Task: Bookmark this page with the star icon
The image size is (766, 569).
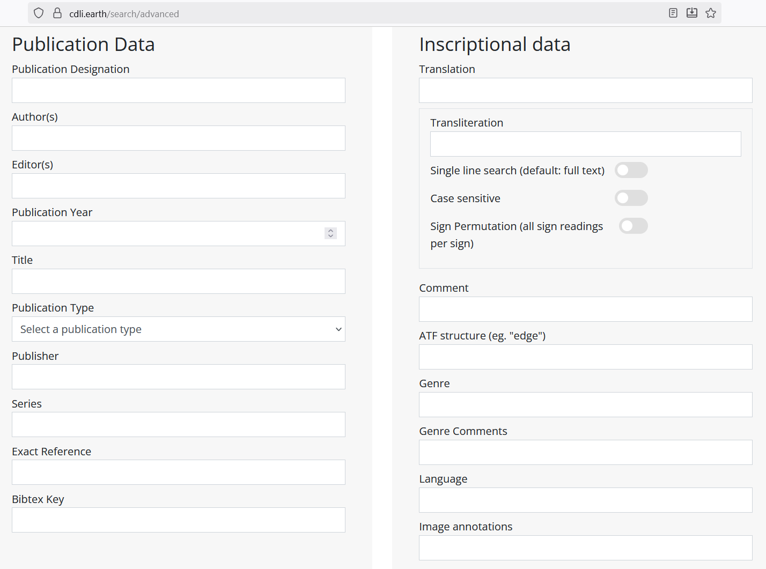Action: [x=711, y=13]
